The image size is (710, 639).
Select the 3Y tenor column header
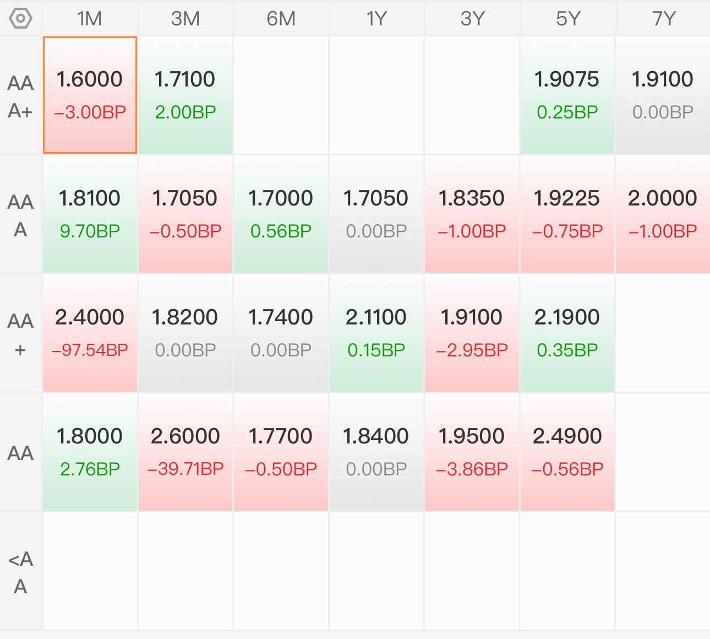point(472,19)
